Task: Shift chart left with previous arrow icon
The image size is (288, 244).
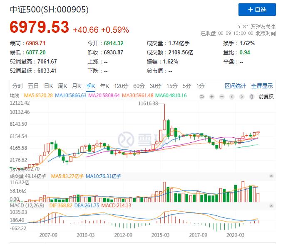Action: (232, 97)
